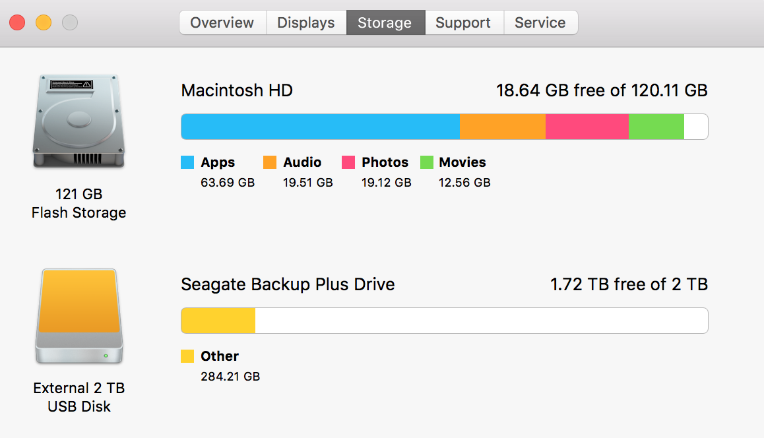
Task: Open the Displays tab
Action: (306, 22)
